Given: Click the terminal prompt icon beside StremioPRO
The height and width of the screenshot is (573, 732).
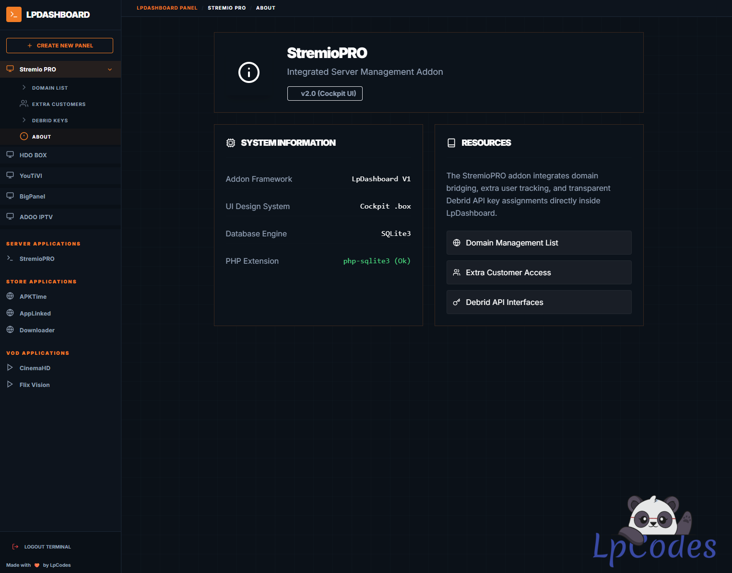Looking at the screenshot, I should (x=10, y=258).
